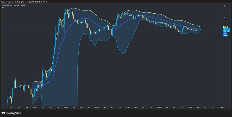Click the 2027 label on time axis
Image resolution: width=232 pixels, height=117 pixels.
pyautogui.click(x=205, y=107)
